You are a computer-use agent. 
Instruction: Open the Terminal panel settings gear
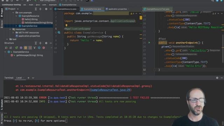point(217,78)
